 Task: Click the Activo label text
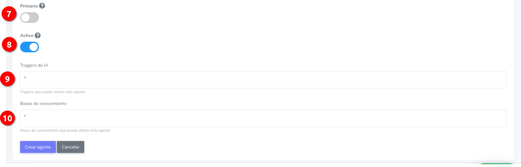pos(27,35)
